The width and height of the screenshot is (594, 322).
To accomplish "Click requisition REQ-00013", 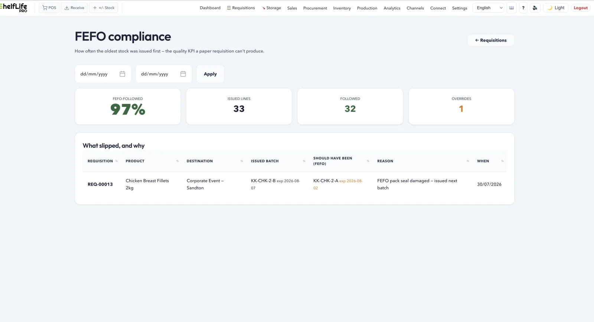I will pos(100,184).
